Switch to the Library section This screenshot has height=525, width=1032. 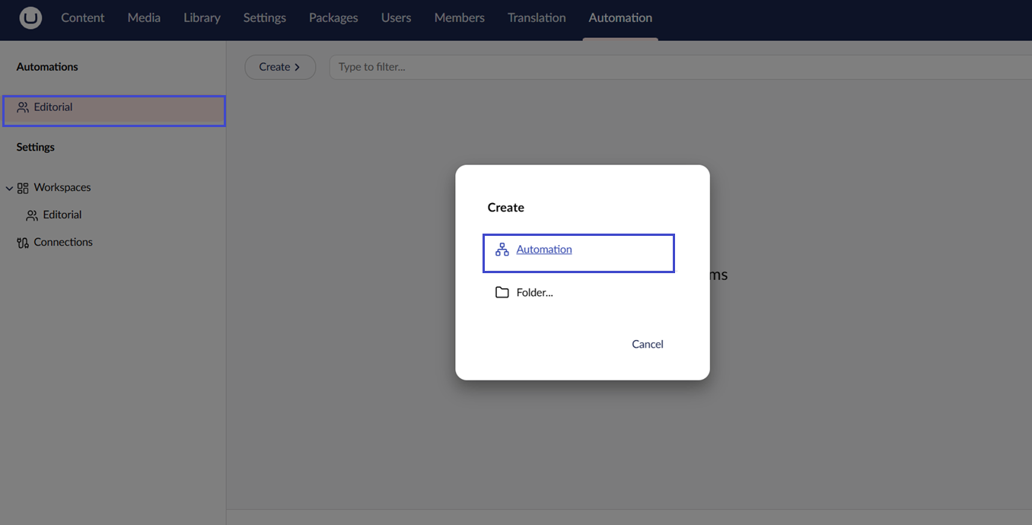202,17
